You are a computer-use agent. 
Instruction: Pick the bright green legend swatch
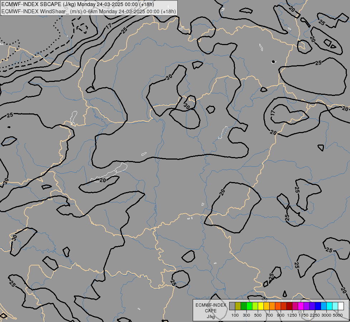(x=249, y=306)
